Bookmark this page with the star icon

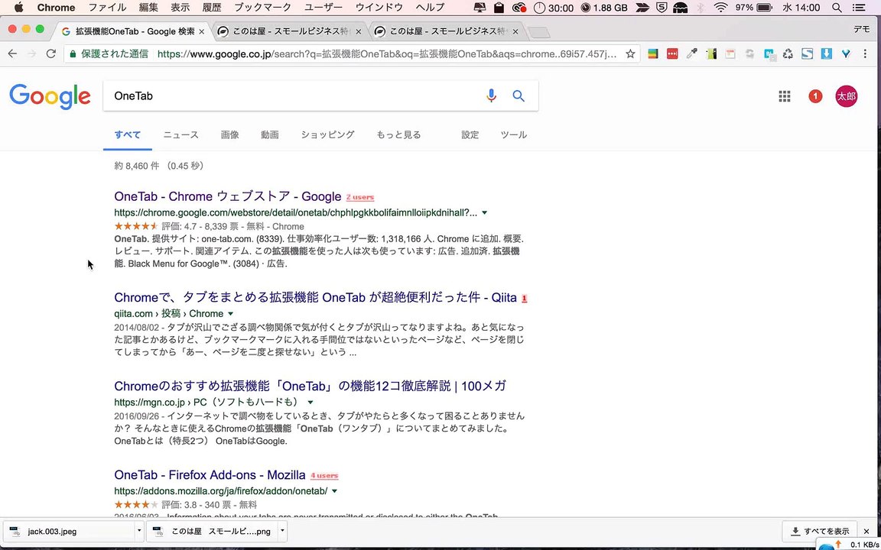(x=630, y=54)
